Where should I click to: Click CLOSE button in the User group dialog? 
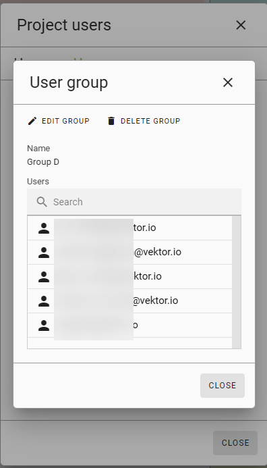222,386
